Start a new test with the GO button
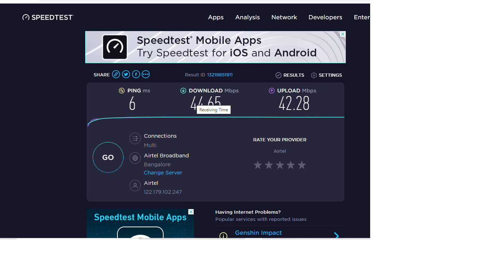The width and height of the screenshot is (489, 274). (x=108, y=157)
